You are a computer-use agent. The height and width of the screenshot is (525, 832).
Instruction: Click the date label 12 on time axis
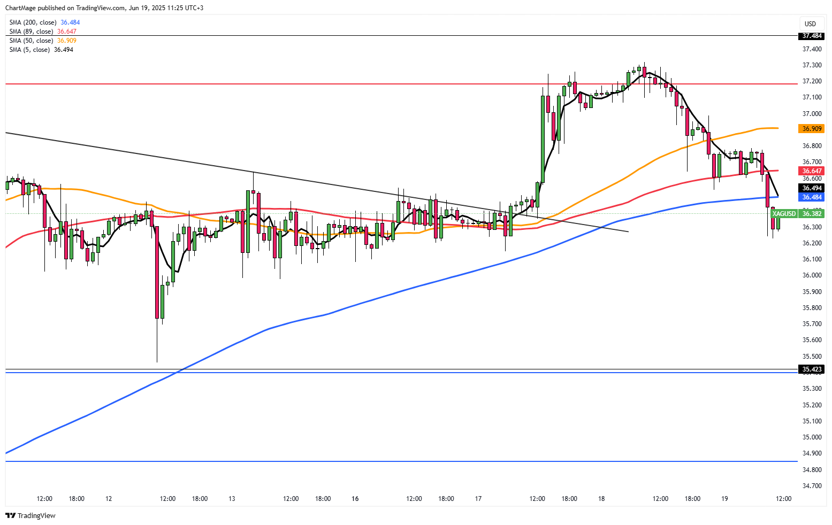click(109, 499)
